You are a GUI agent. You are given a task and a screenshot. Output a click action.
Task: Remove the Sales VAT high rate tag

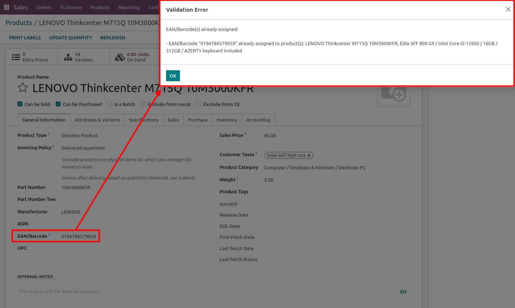(x=309, y=155)
